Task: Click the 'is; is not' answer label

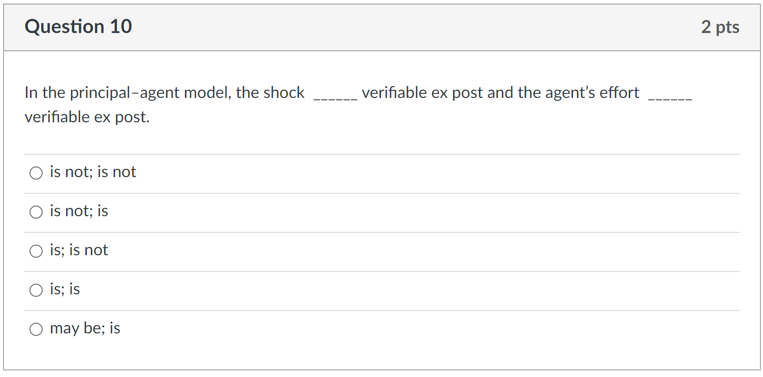Action: coord(78,250)
